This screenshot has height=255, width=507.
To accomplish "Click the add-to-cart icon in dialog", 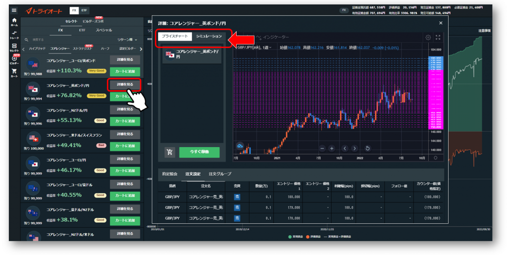I will pos(169,152).
